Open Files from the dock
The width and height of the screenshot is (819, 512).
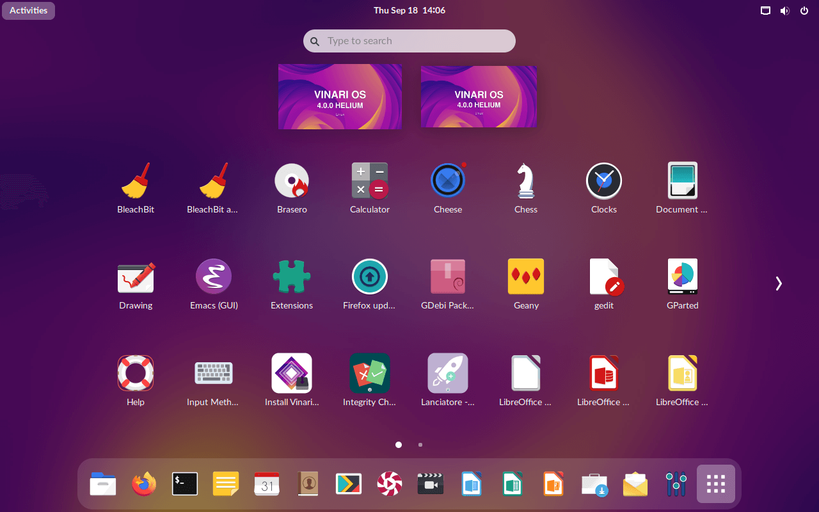pyautogui.click(x=103, y=484)
